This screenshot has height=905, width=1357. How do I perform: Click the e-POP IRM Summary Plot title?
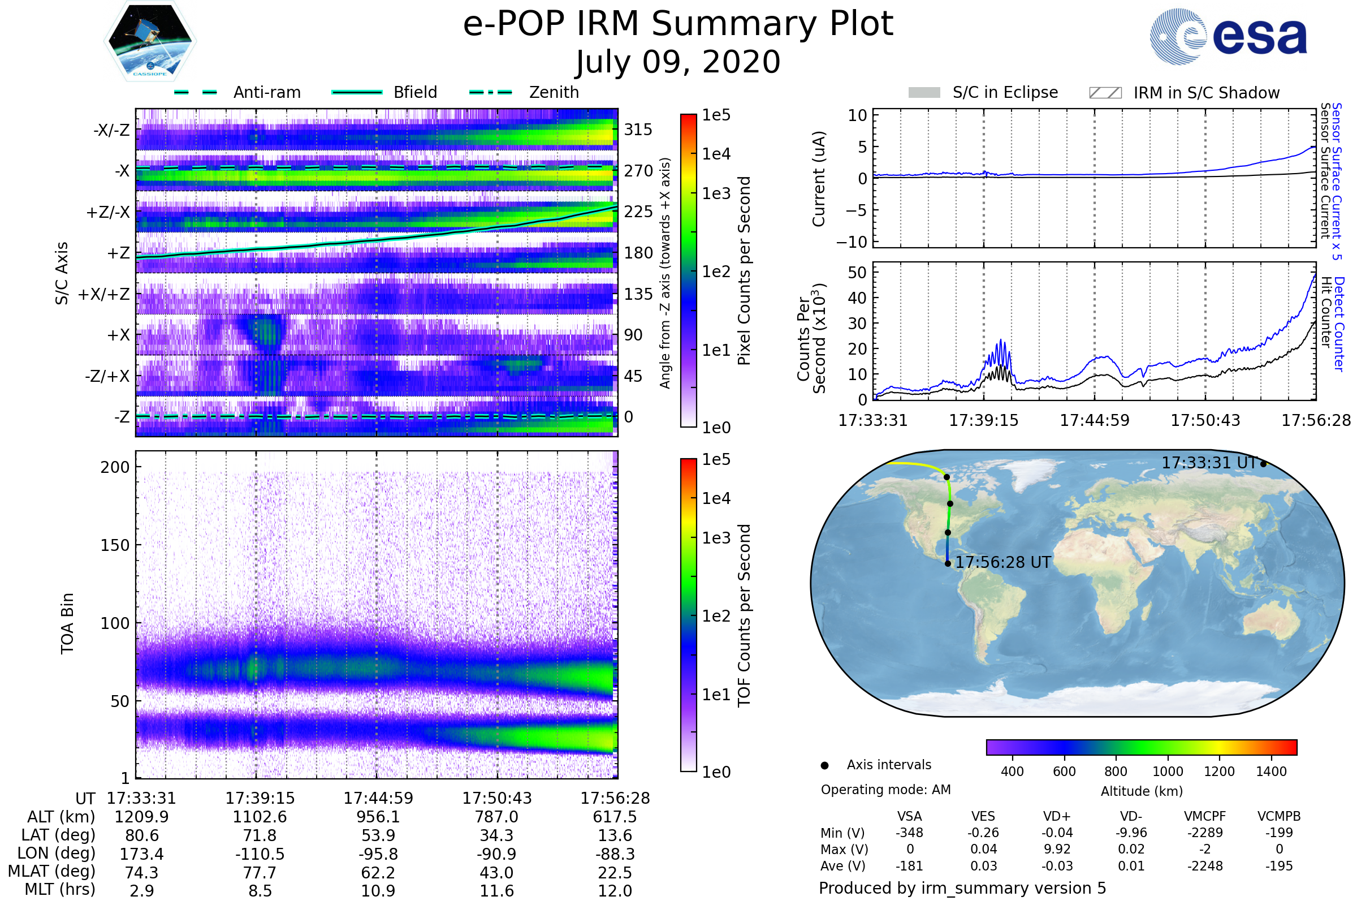coord(678,24)
